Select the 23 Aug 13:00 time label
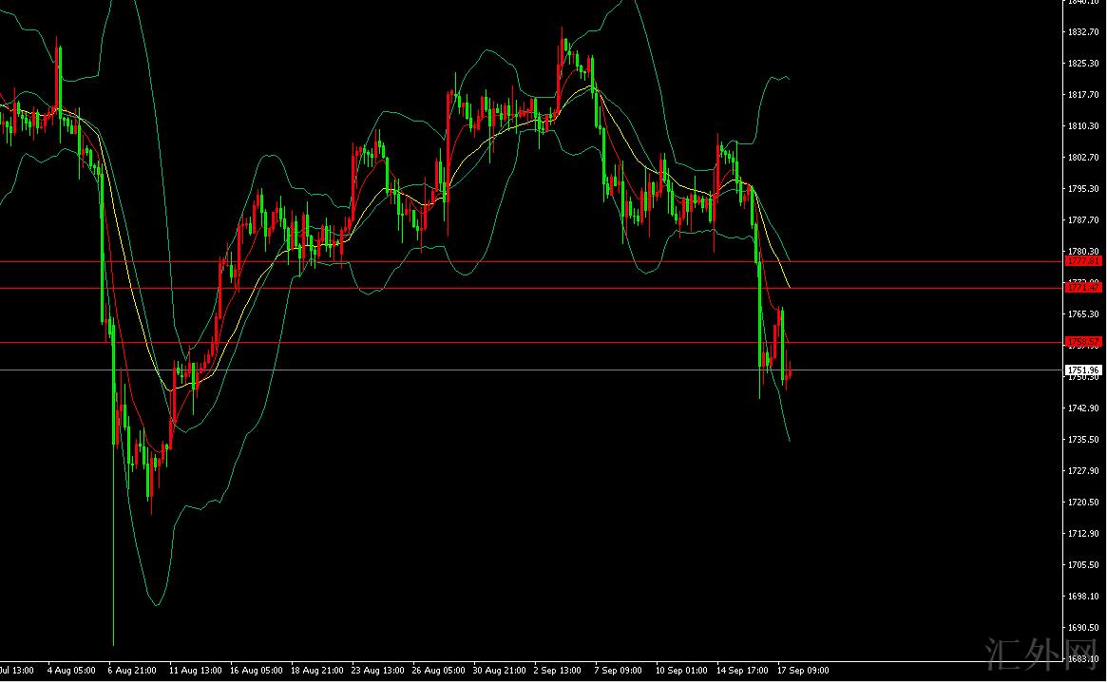Image resolution: width=1107 pixels, height=683 pixels. click(375, 671)
